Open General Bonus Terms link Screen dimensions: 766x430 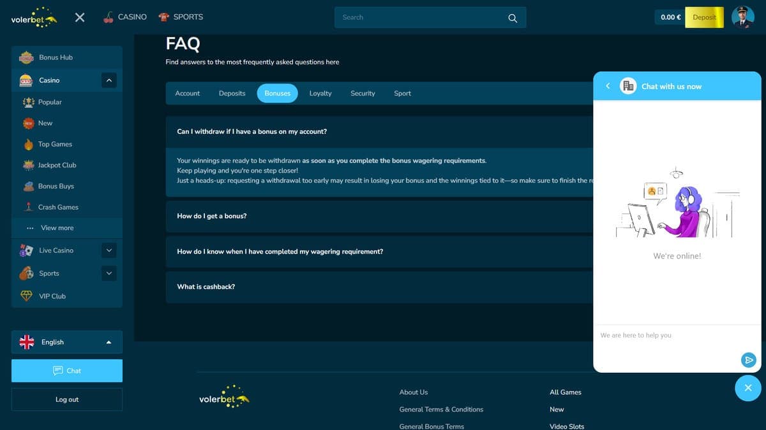pyautogui.click(x=432, y=426)
